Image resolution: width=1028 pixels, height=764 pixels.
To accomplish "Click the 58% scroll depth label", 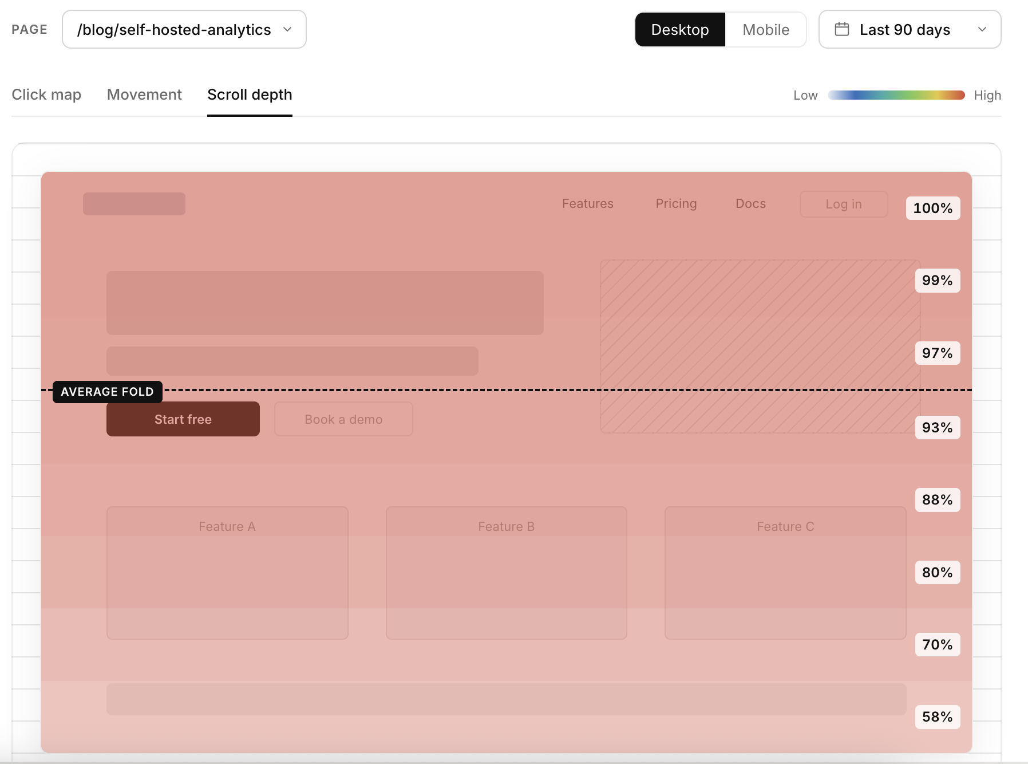I will [x=938, y=716].
